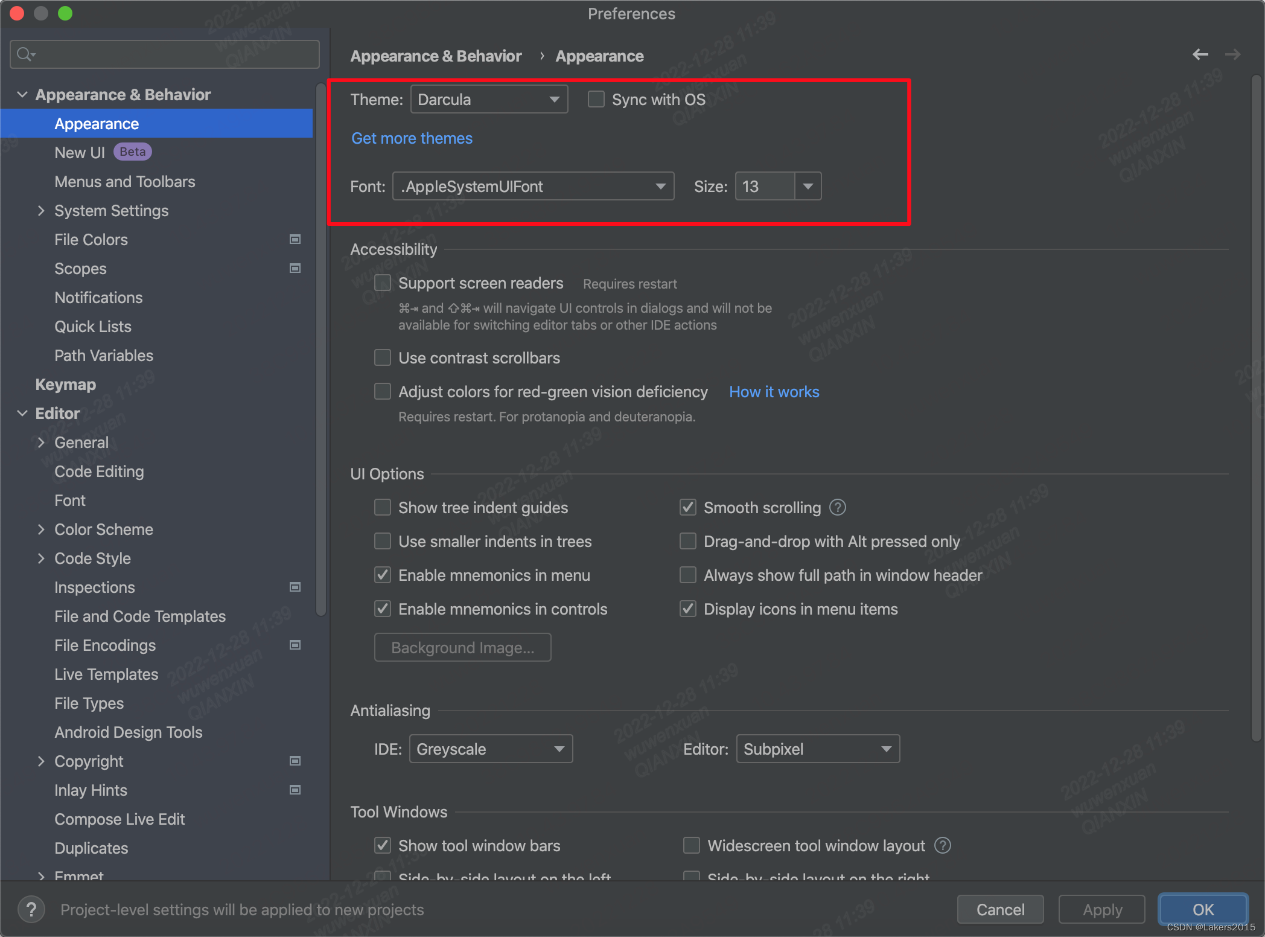Click the Notifications icon in sidebar
The height and width of the screenshot is (937, 1265).
coord(98,296)
